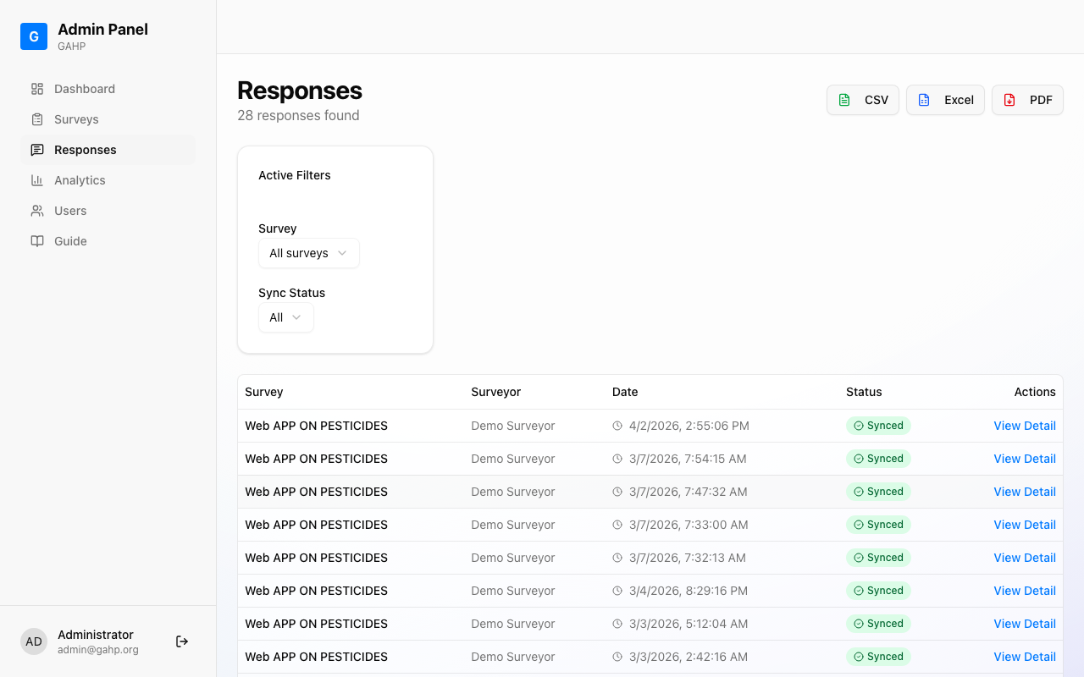Click the AD avatar circle at bottom left
The height and width of the screenshot is (677, 1084).
point(34,641)
